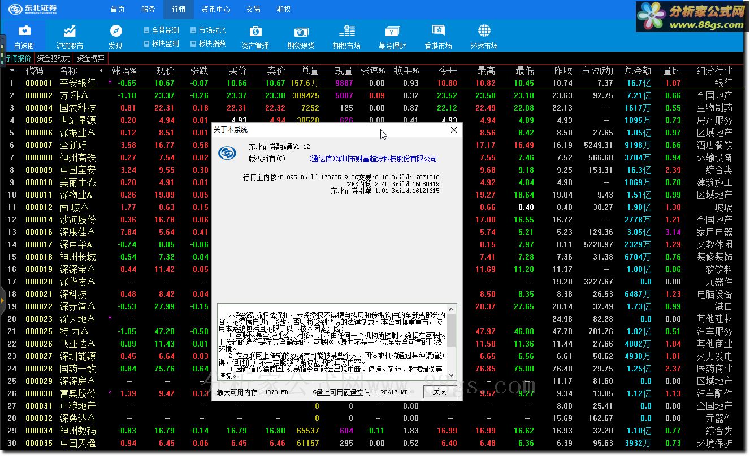Open the 期权 menu
Viewport: 750px width, 456px height.
point(284,9)
